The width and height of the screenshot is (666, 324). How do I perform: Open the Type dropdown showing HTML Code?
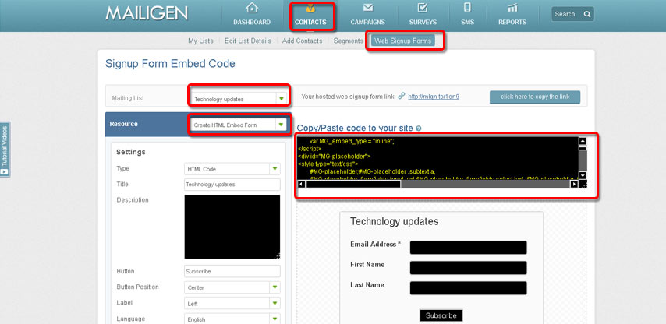click(x=232, y=169)
